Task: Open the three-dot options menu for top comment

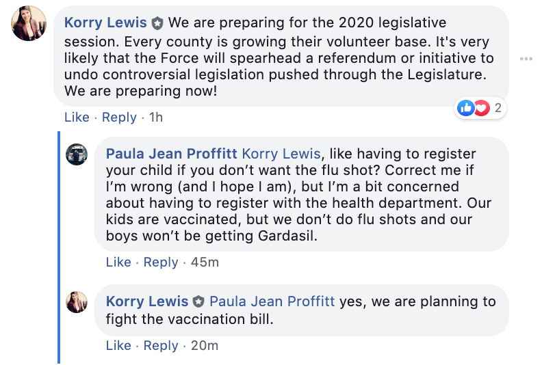Action: coord(526,59)
